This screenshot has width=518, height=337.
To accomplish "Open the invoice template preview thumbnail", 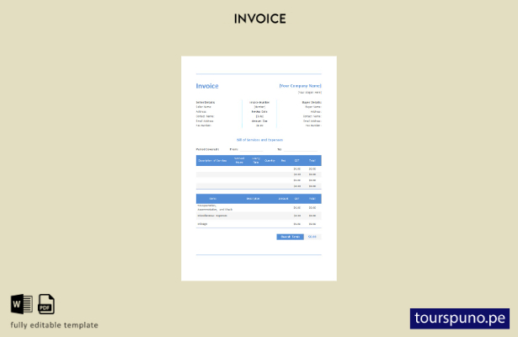I will [x=259, y=168].
